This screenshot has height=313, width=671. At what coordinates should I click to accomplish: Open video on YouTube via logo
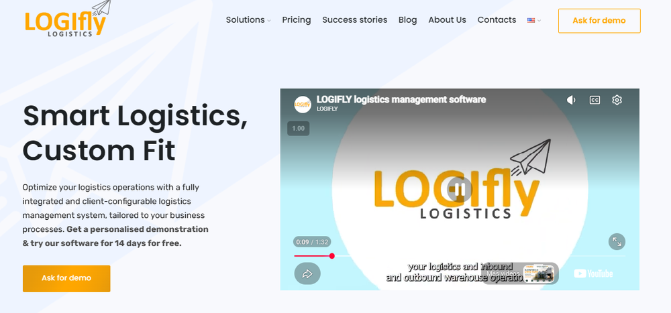(593, 273)
